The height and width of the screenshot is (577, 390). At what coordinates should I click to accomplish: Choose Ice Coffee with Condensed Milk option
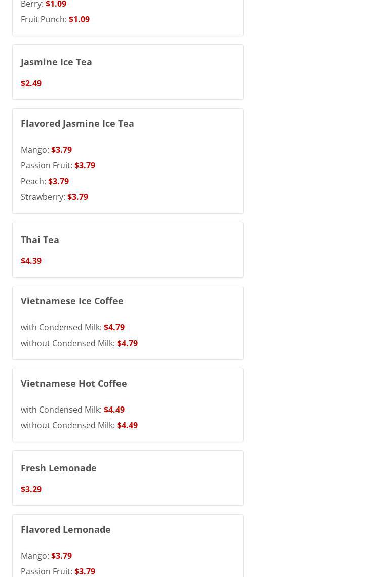[72, 327]
